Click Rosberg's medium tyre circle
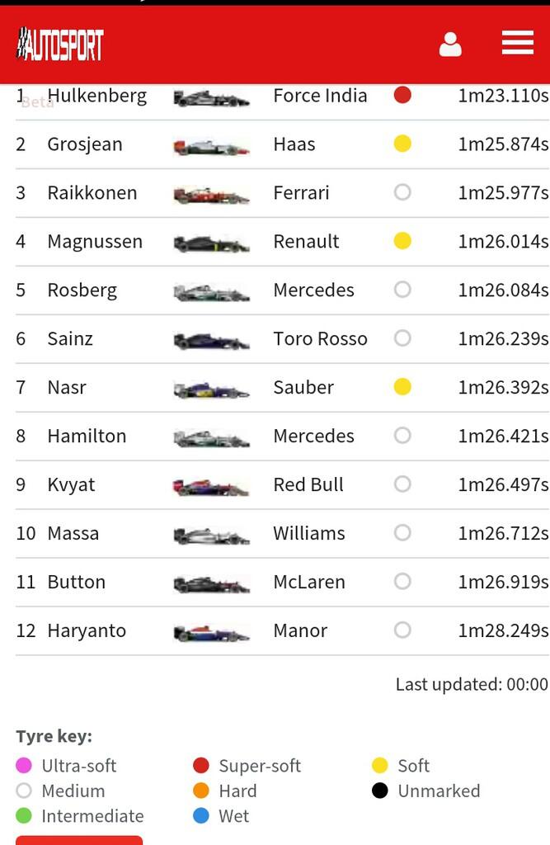The image size is (550, 845). click(x=402, y=290)
